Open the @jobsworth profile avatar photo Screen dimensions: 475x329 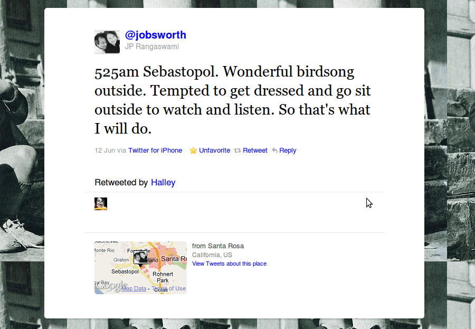pyautogui.click(x=107, y=42)
